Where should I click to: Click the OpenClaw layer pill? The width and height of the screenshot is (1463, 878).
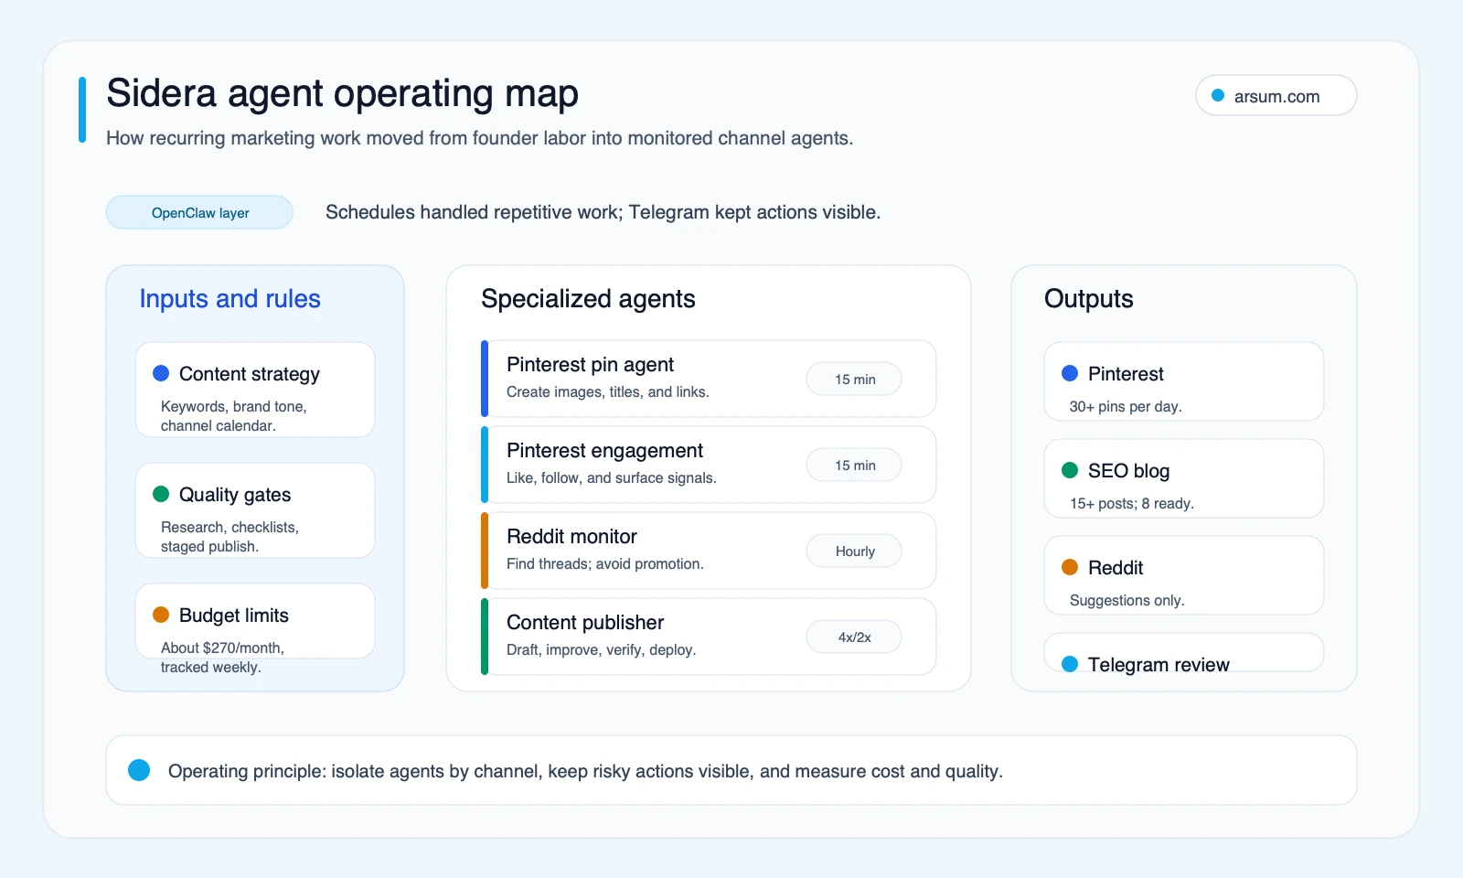[x=199, y=212]
